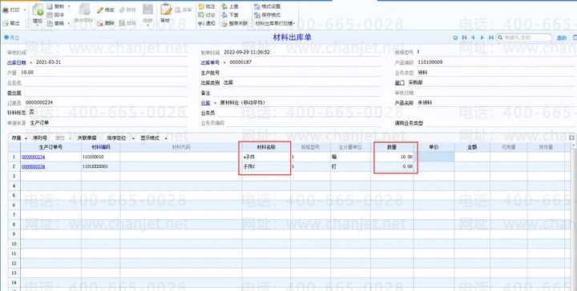Click the document number search field
The width and height of the screenshot is (577, 291).
[524, 38]
